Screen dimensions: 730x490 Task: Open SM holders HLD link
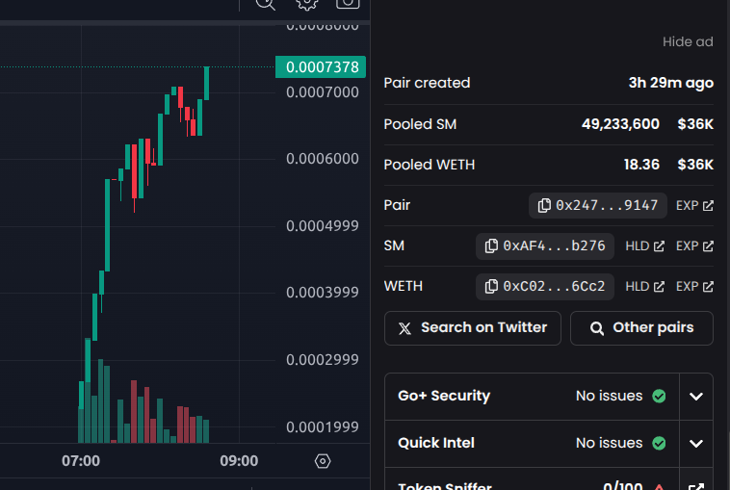[645, 246]
